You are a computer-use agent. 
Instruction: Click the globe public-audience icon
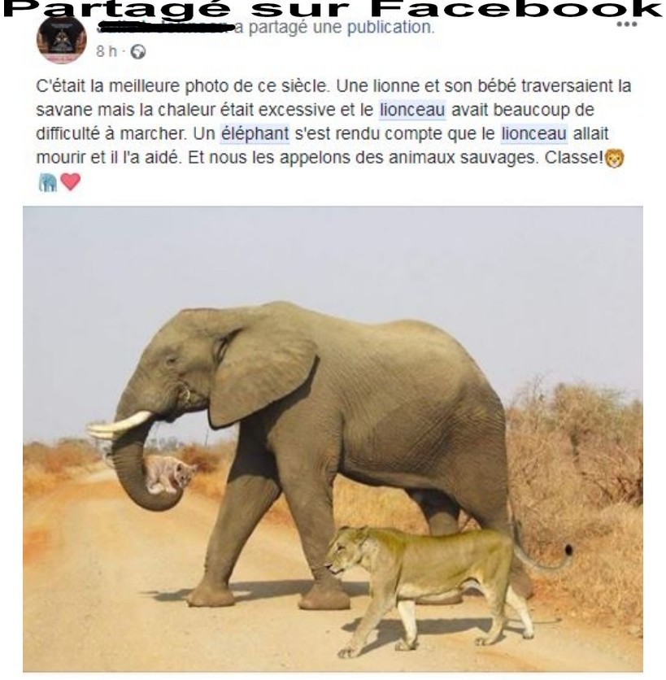[138, 52]
